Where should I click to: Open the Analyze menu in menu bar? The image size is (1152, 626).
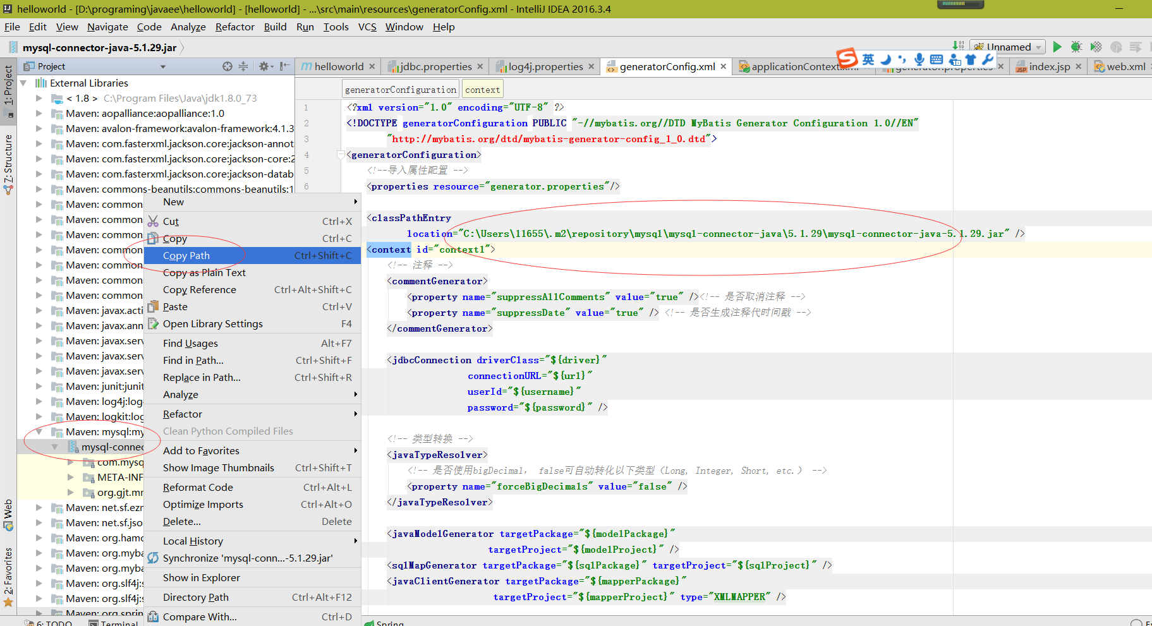point(188,27)
